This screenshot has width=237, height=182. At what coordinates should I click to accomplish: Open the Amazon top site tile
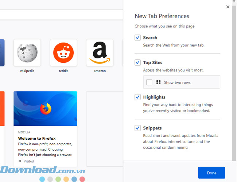(x=100, y=53)
